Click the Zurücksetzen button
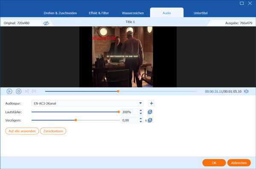Image resolution: width=256 pixels, height=169 pixels. coord(53,131)
